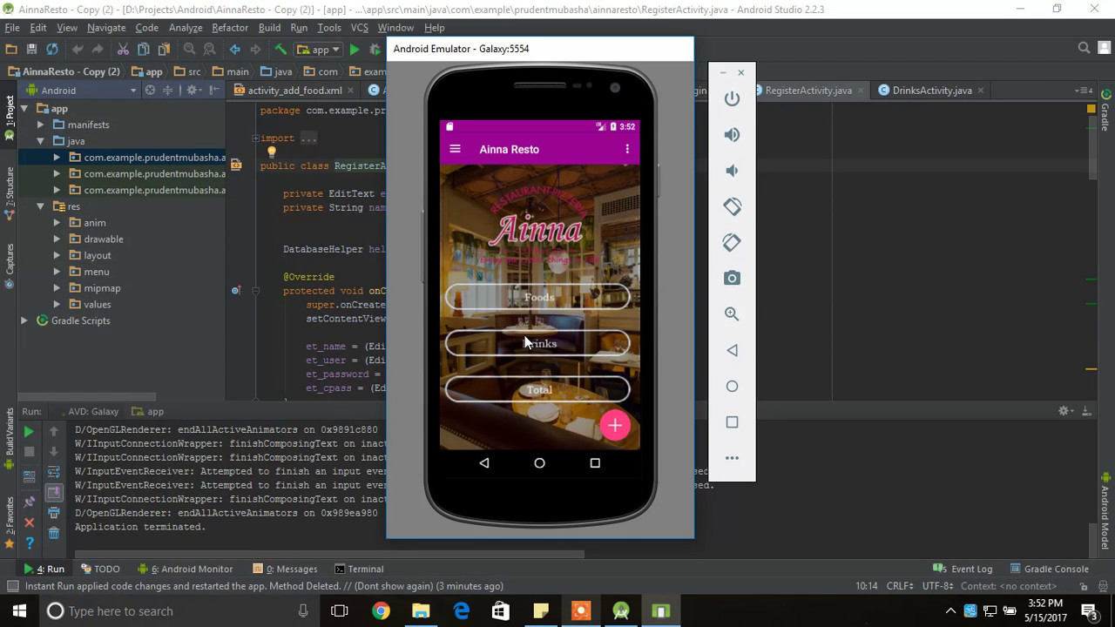The image size is (1115, 627).
Task: Switch to the activity_add_food.xml tab
Action: click(x=294, y=90)
